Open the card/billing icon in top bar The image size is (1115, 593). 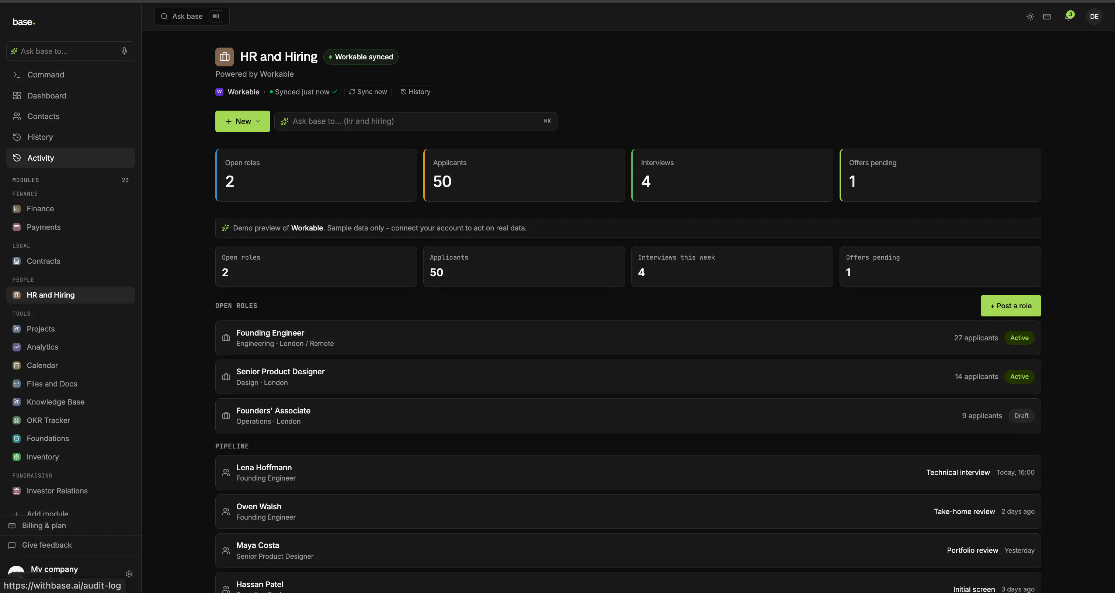(x=1047, y=17)
